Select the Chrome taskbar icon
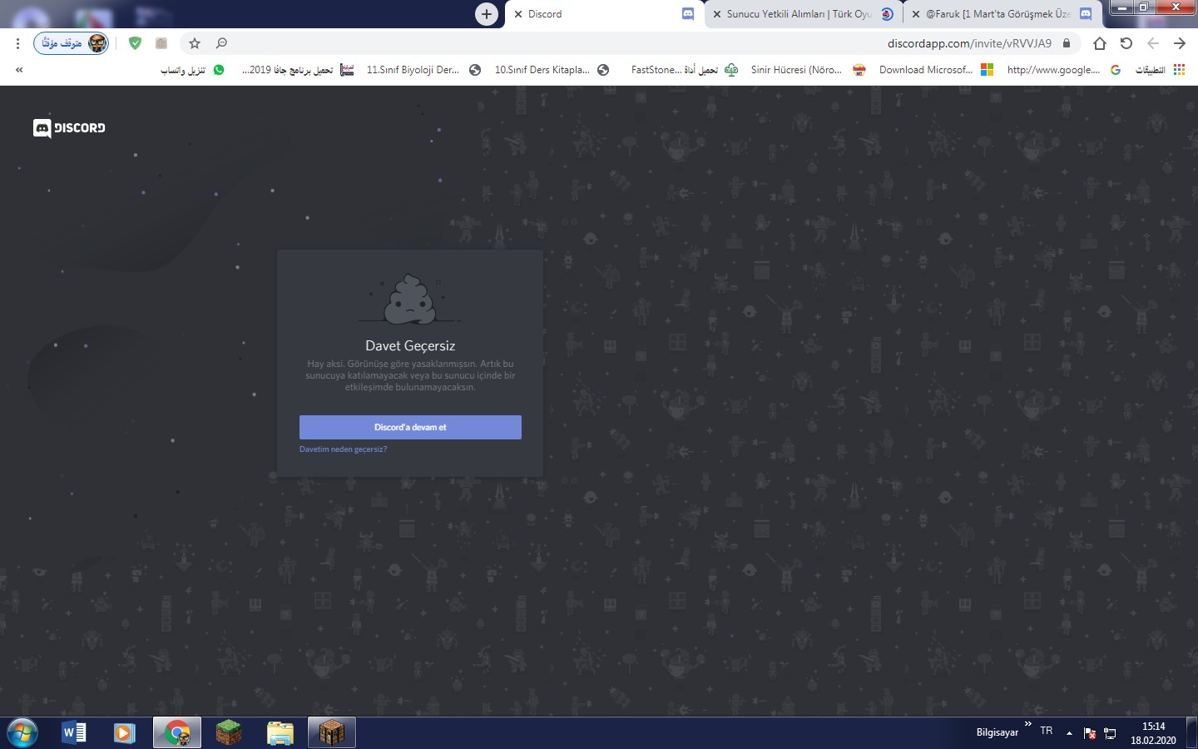This screenshot has height=749, width=1198. [x=177, y=733]
